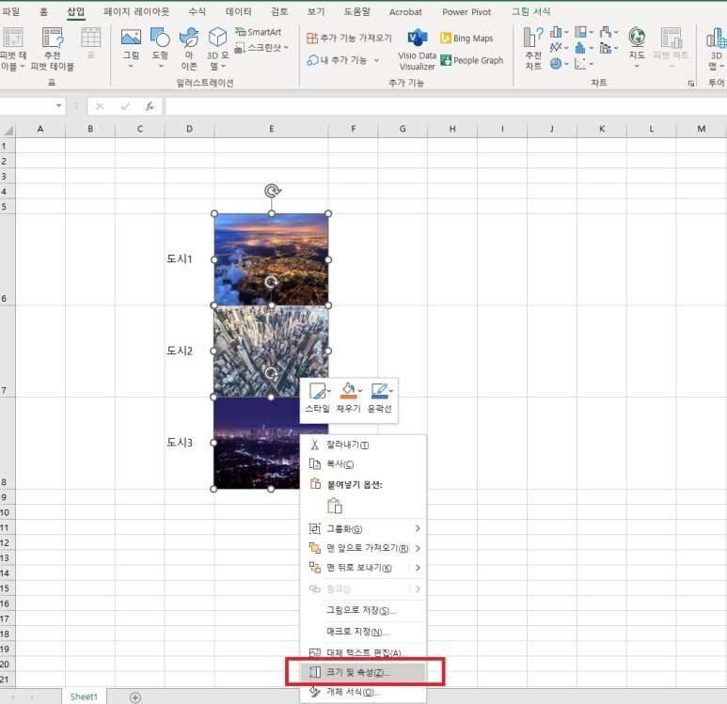This screenshot has width=727, height=704.
Task: Select row header 6
Action: click(8, 259)
